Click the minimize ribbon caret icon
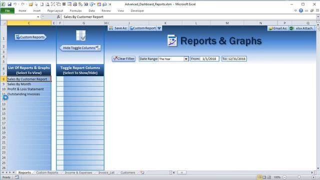 295,10
